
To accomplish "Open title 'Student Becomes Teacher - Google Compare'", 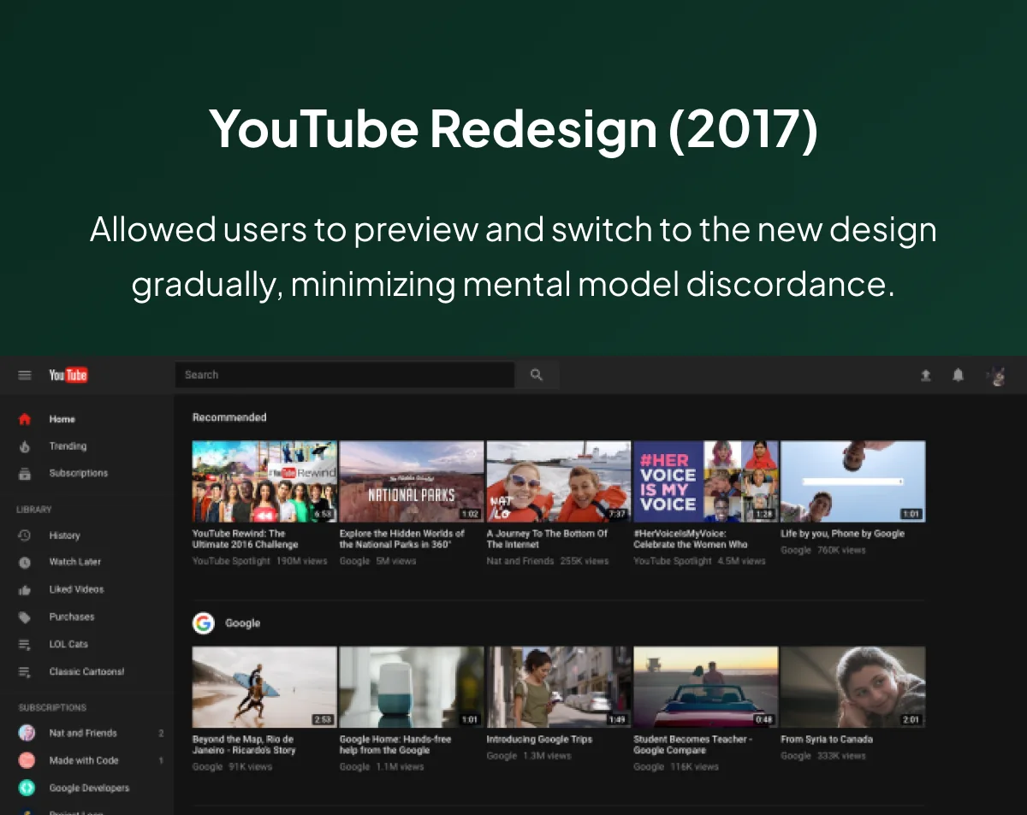I will pos(693,744).
